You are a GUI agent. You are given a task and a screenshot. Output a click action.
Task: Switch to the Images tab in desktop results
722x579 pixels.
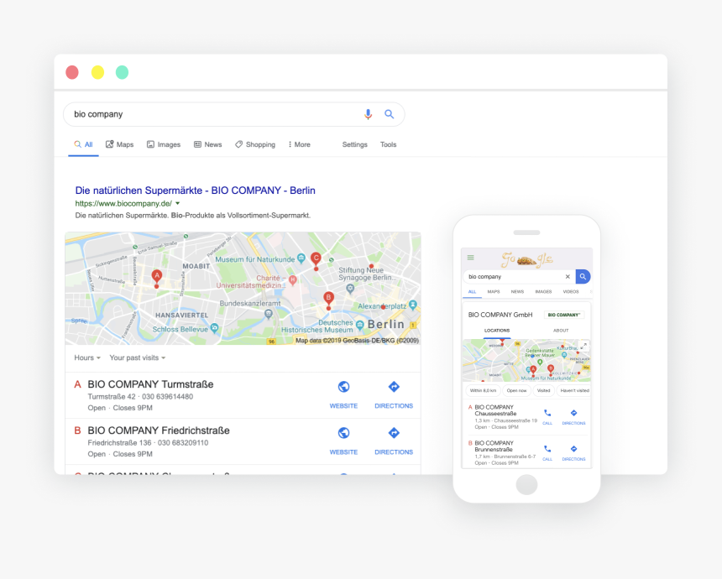(x=164, y=144)
